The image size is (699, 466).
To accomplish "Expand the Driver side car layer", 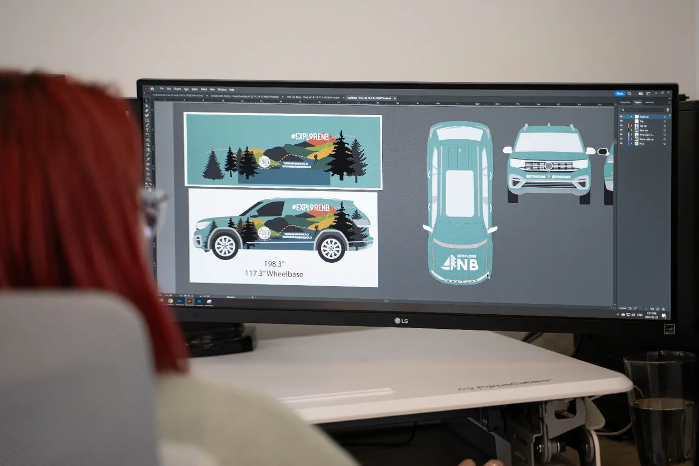I will click(x=631, y=139).
